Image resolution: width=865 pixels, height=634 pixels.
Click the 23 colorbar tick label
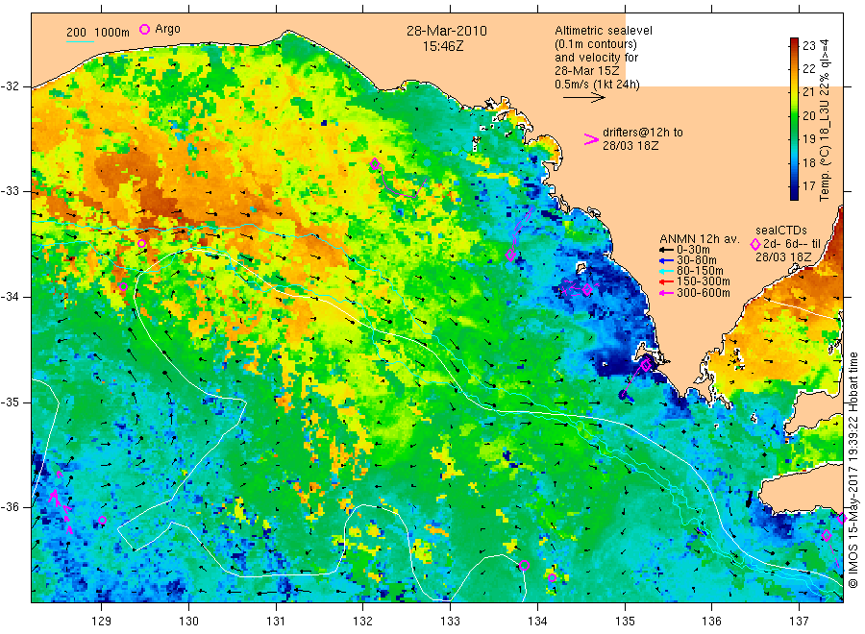(808, 46)
